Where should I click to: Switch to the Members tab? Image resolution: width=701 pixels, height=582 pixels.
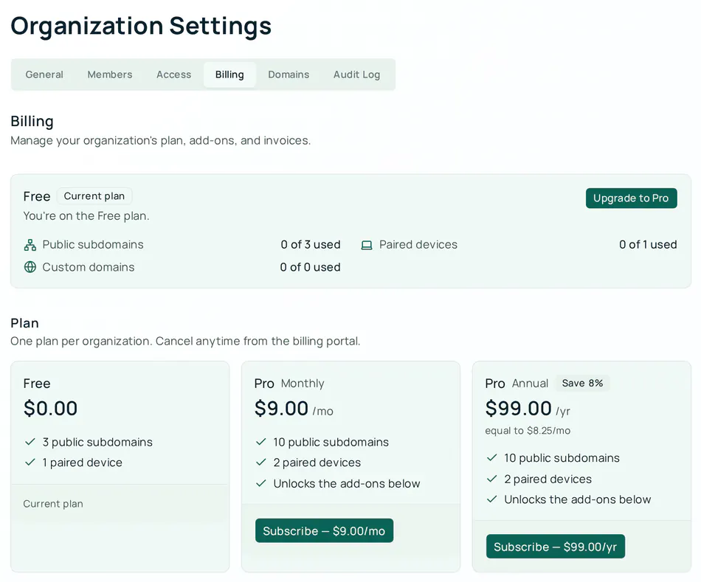(109, 75)
